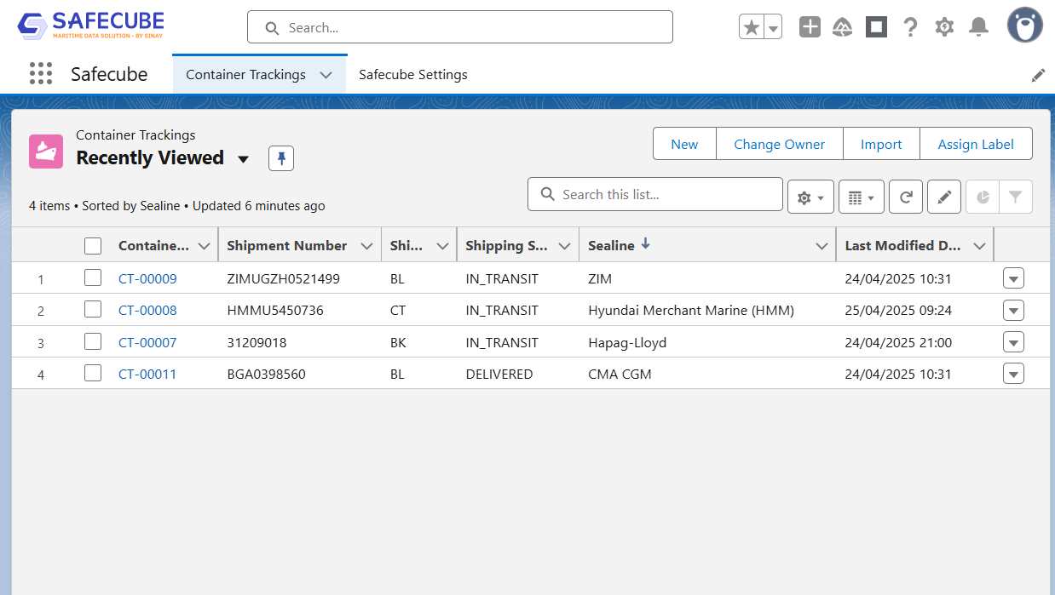Open the Shipping Status column menu
The image size is (1055, 595).
(564, 246)
